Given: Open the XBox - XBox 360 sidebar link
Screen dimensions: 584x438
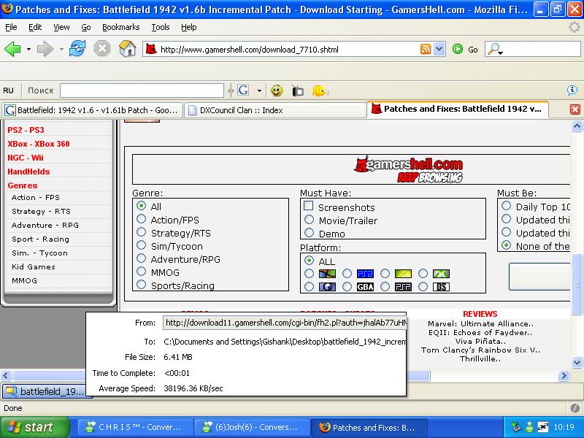Looking at the screenshot, I should [x=39, y=144].
